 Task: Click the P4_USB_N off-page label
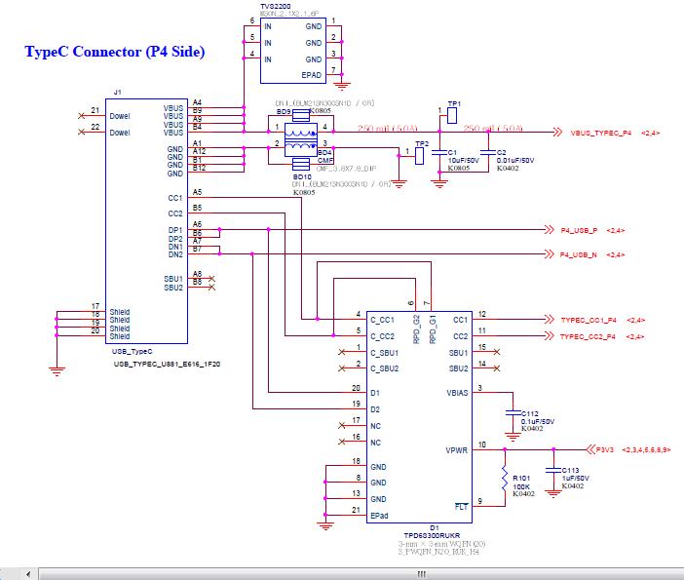click(x=579, y=254)
